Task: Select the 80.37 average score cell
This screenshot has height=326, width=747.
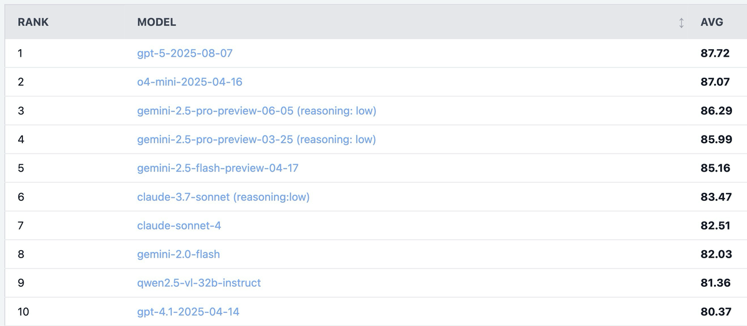Action: pyautogui.click(x=715, y=311)
